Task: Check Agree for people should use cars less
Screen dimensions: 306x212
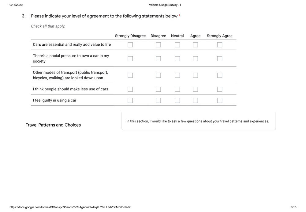Action: pyautogui.click(x=195, y=89)
